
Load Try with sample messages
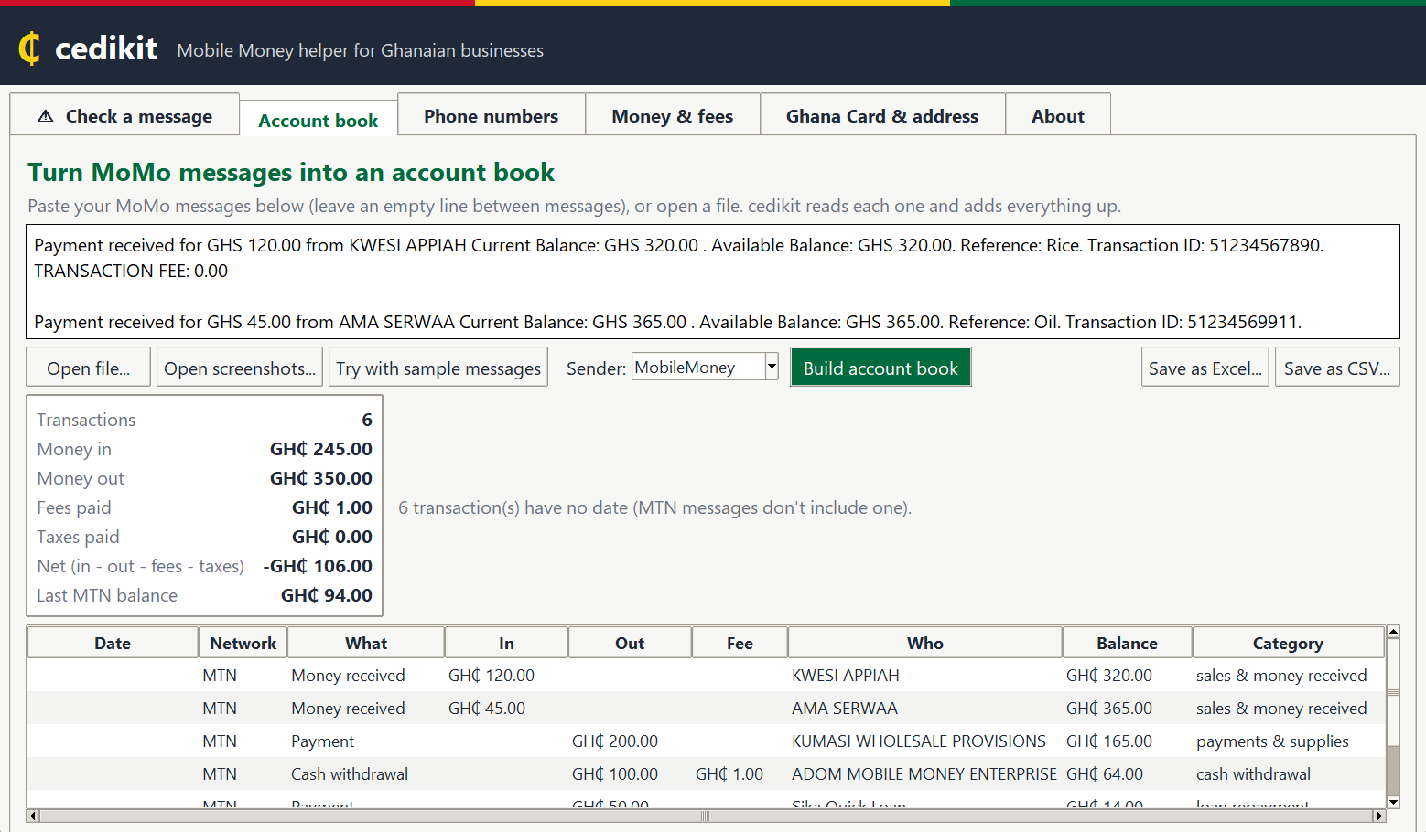pos(438,368)
